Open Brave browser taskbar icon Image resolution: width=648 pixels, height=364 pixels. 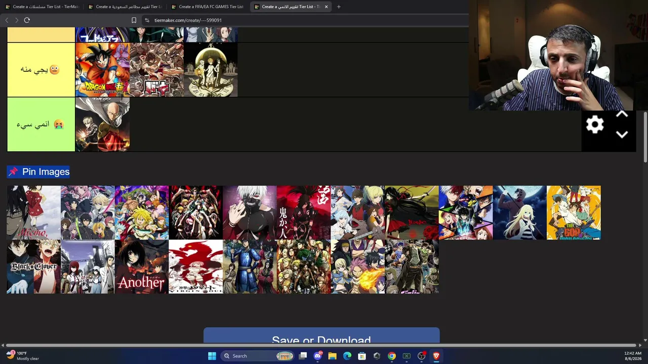pyautogui.click(x=436, y=356)
